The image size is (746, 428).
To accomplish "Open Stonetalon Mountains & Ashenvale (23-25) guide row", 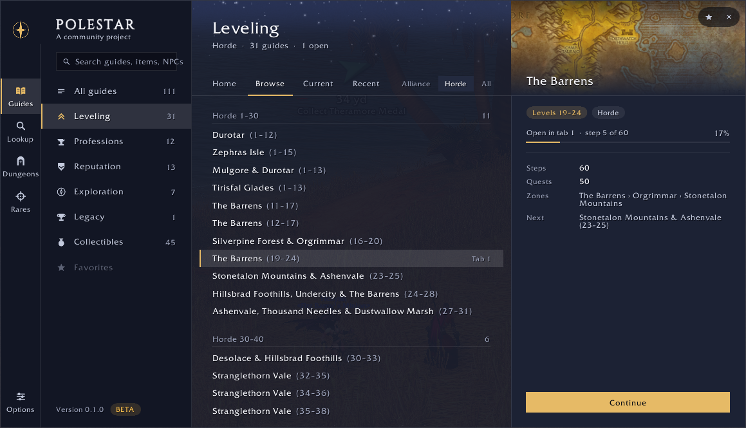I will click(x=351, y=276).
